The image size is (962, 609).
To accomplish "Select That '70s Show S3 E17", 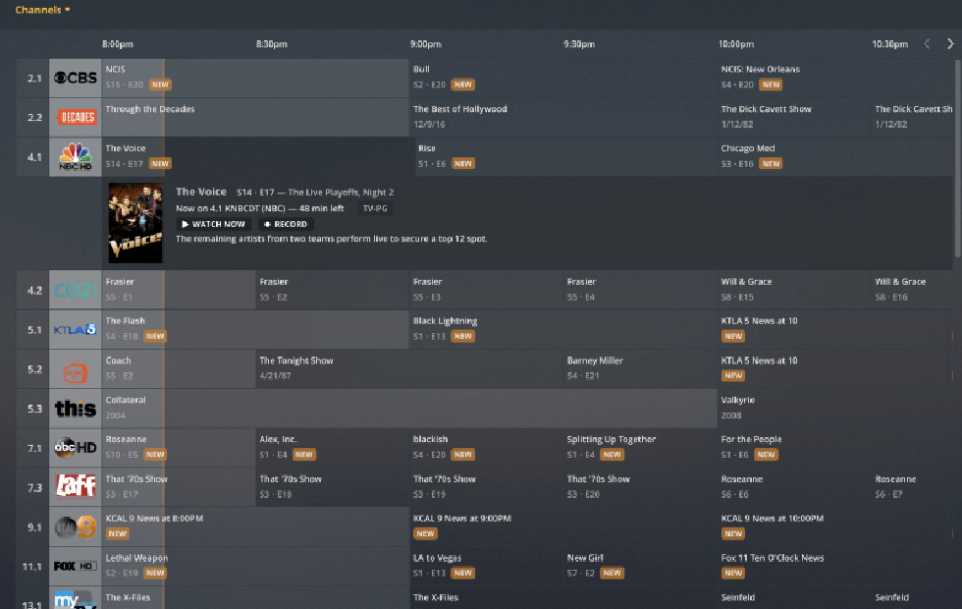I will click(x=179, y=487).
